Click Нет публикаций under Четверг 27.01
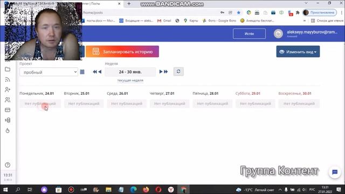This screenshot has height=194, width=345. tap(170, 103)
